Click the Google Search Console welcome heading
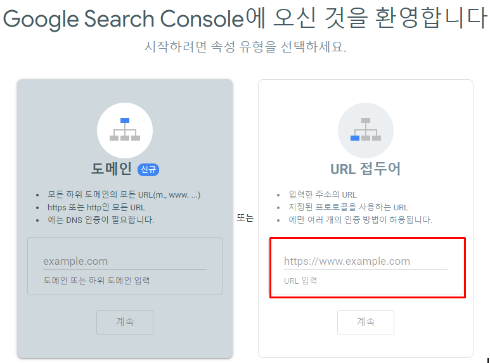Screen dimensions: 490x363 [245, 18]
